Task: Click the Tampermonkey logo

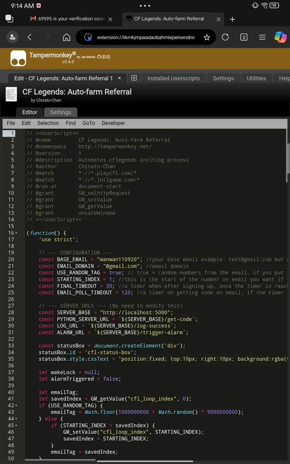Action: click(x=18, y=58)
